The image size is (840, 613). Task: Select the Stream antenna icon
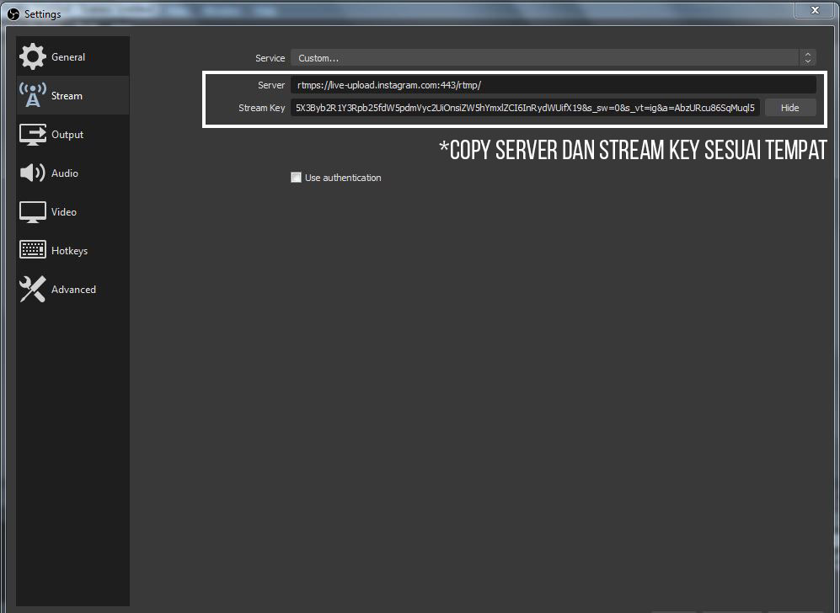pyautogui.click(x=33, y=95)
